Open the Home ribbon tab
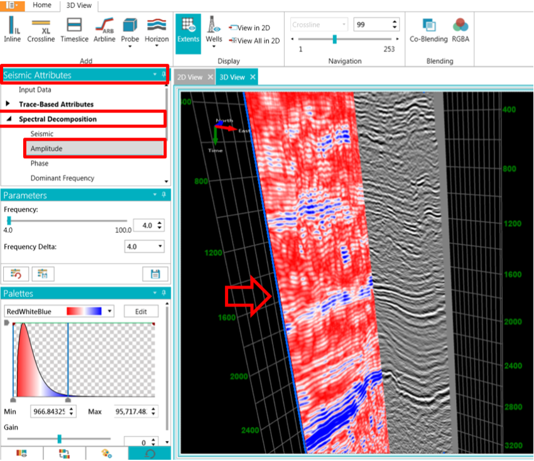The height and width of the screenshot is (461, 534). tap(41, 5)
